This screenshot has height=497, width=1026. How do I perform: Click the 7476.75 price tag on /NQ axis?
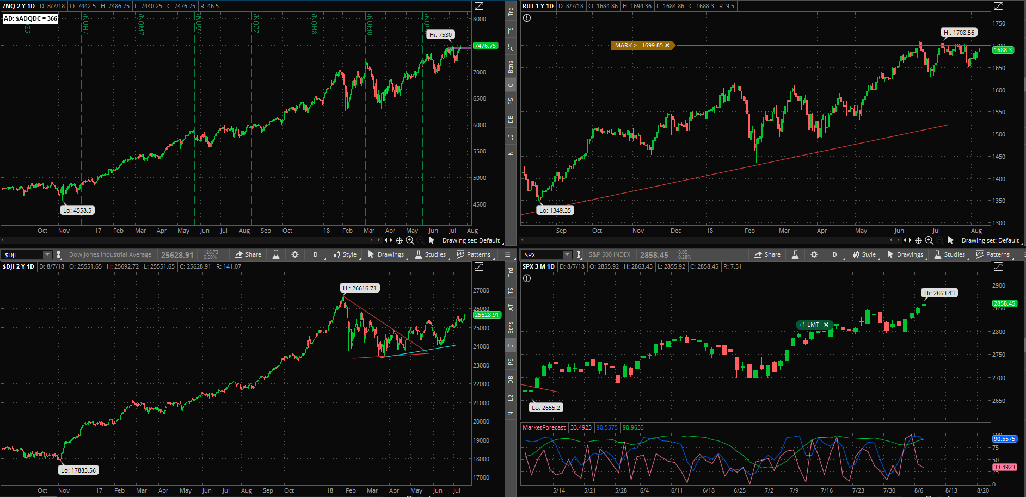pyautogui.click(x=485, y=46)
